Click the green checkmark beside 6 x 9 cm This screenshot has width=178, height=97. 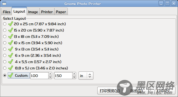(11, 55)
